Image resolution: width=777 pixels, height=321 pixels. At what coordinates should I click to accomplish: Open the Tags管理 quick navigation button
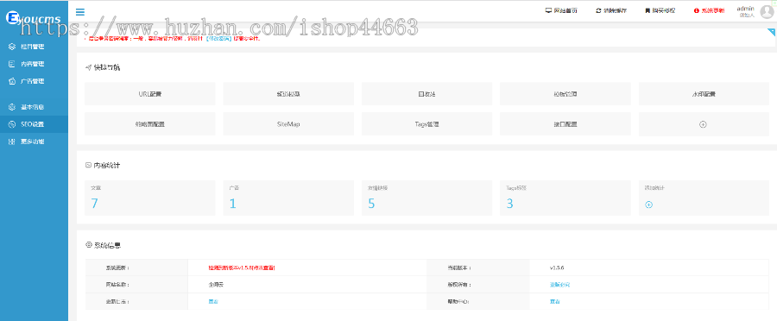pyautogui.click(x=426, y=124)
